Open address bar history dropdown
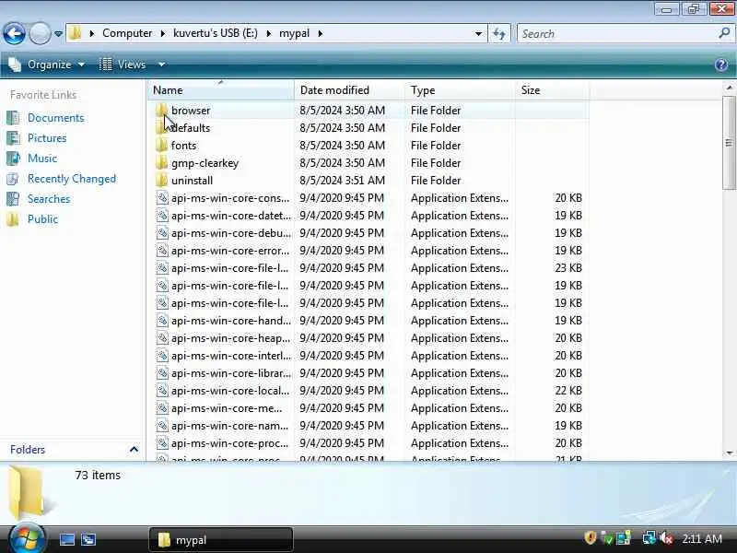The height and width of the screenshot is (553, 737). pos(478,33)
